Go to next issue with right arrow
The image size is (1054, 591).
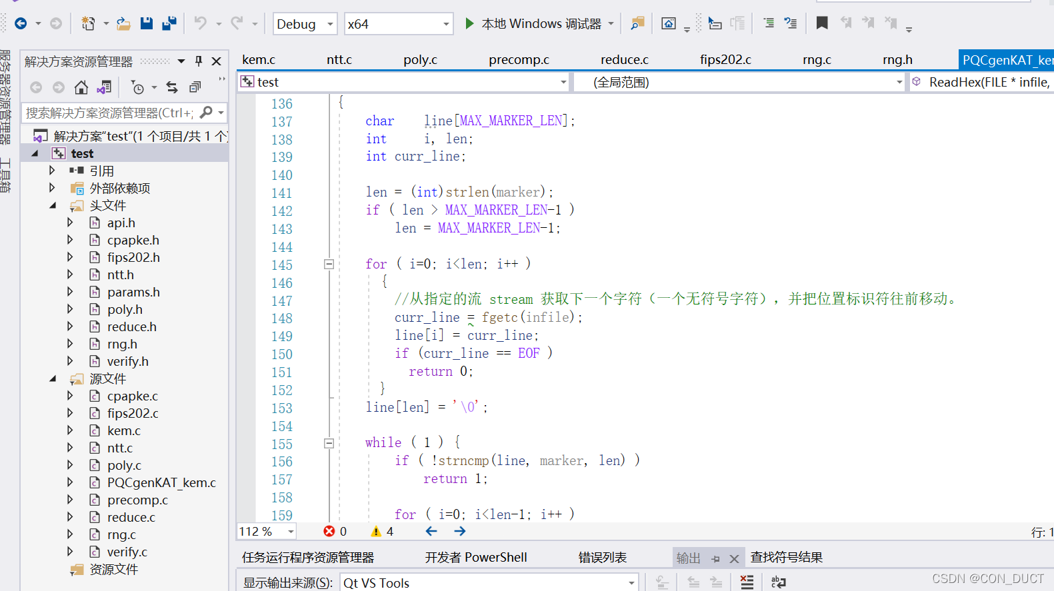coord(460,531)
